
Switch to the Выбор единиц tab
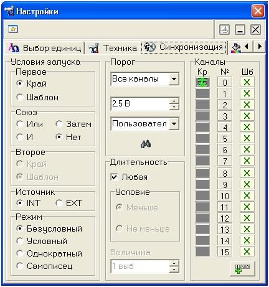(45, 48)
